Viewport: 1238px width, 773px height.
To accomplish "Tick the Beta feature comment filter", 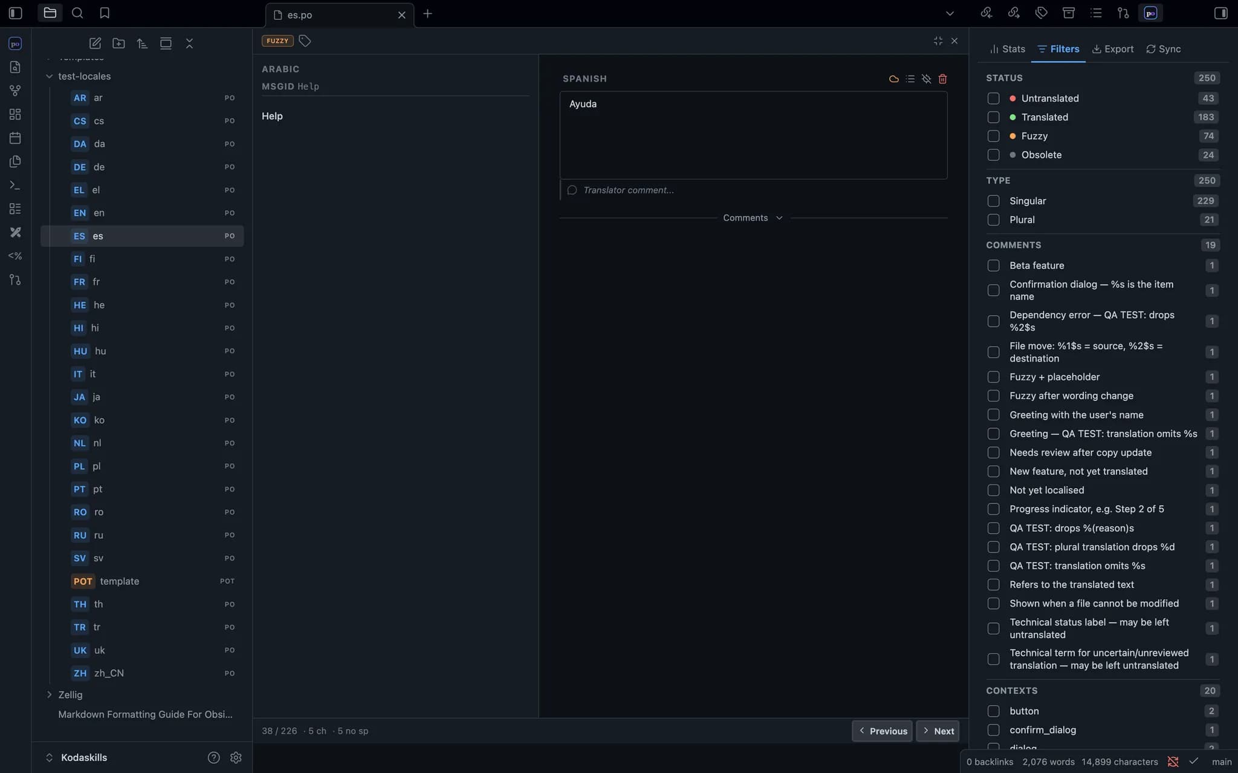I will (x=993, y=266).
